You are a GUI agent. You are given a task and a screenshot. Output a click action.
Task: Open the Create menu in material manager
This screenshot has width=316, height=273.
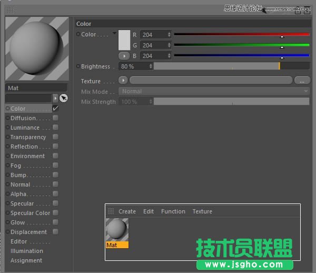(127, 211)
